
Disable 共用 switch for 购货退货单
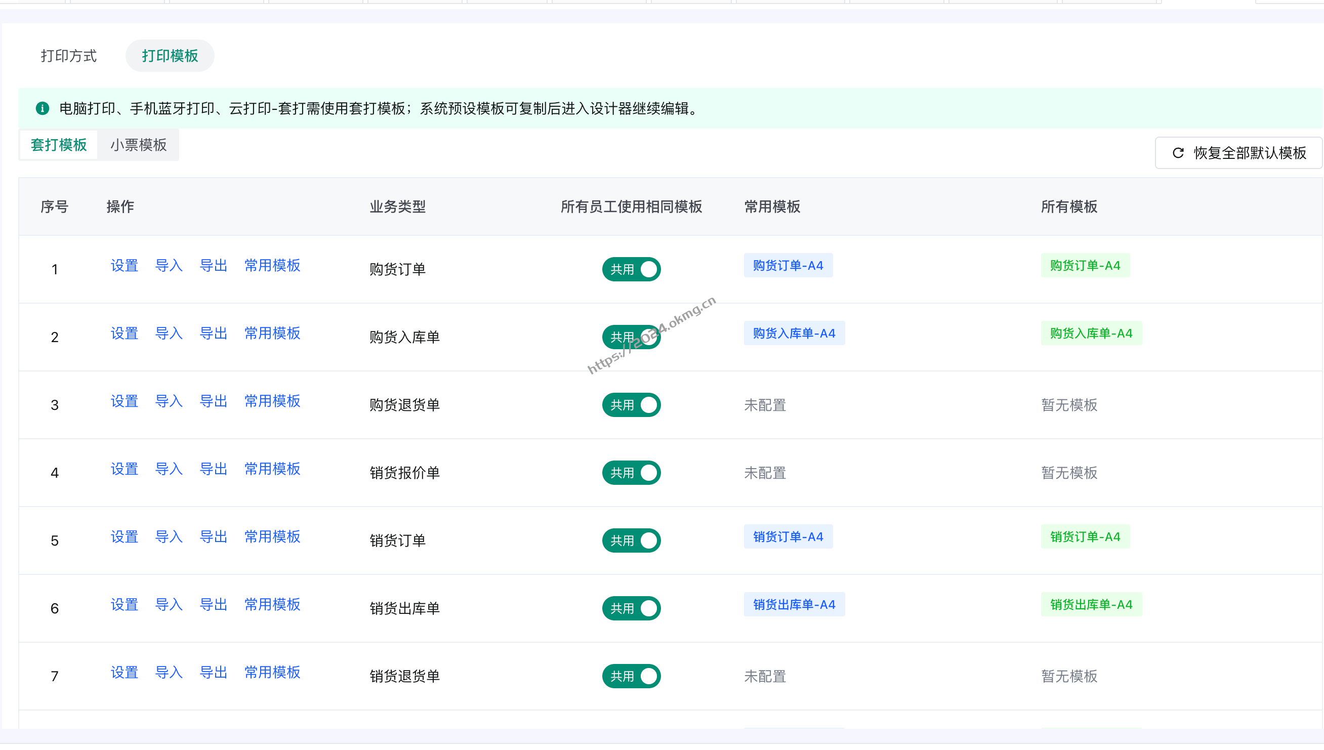[631, 405]
